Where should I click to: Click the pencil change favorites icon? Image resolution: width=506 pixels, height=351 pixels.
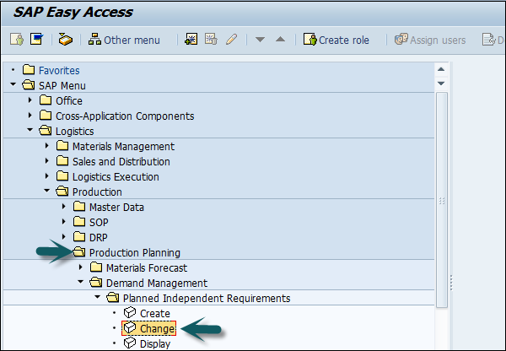[231, 40]
